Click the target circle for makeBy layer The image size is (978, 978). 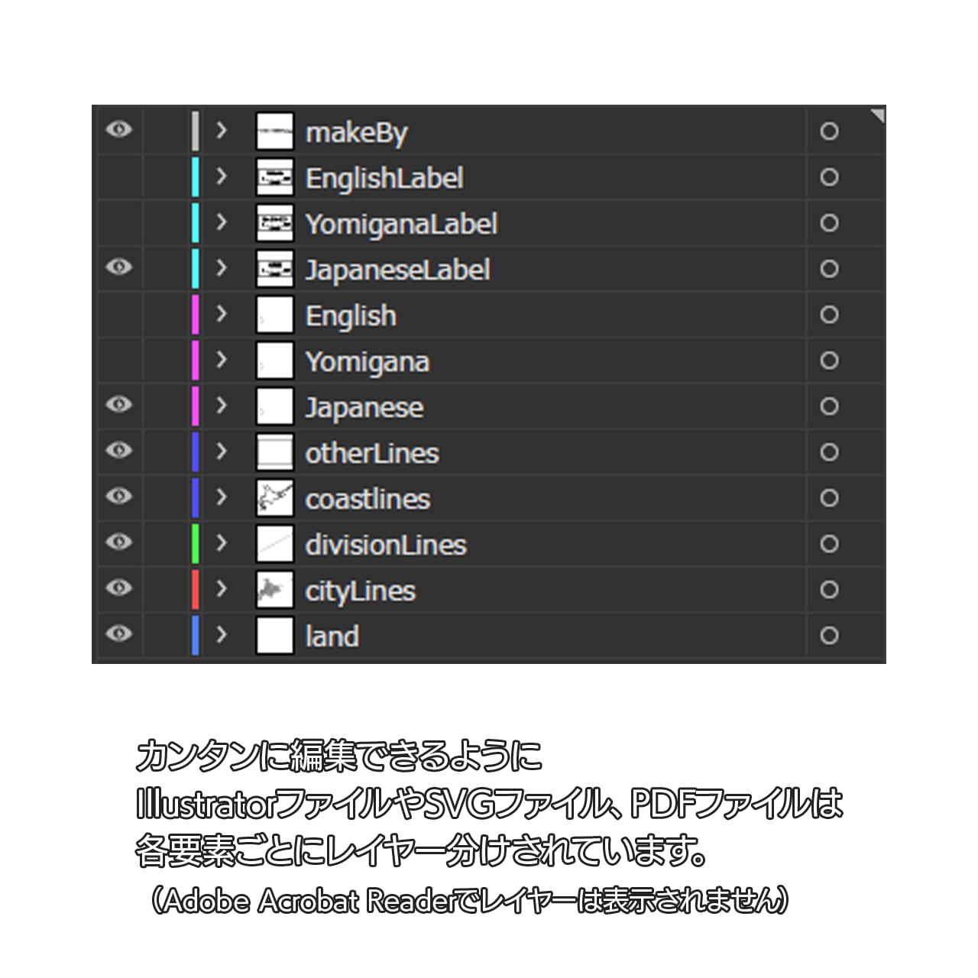point(829,131)
